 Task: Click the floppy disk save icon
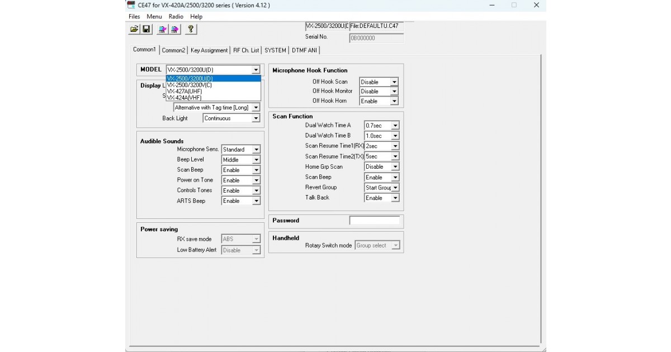147,29
